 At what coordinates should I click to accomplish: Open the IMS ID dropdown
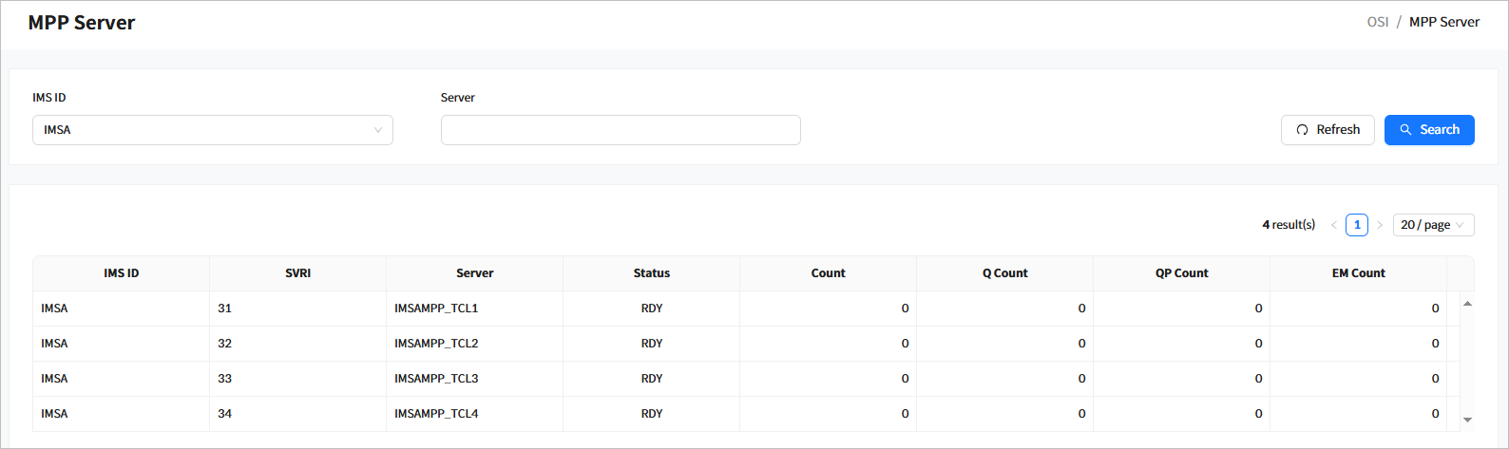point(212,130)
